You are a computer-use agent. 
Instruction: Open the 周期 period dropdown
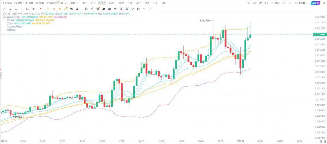[74, 3]
